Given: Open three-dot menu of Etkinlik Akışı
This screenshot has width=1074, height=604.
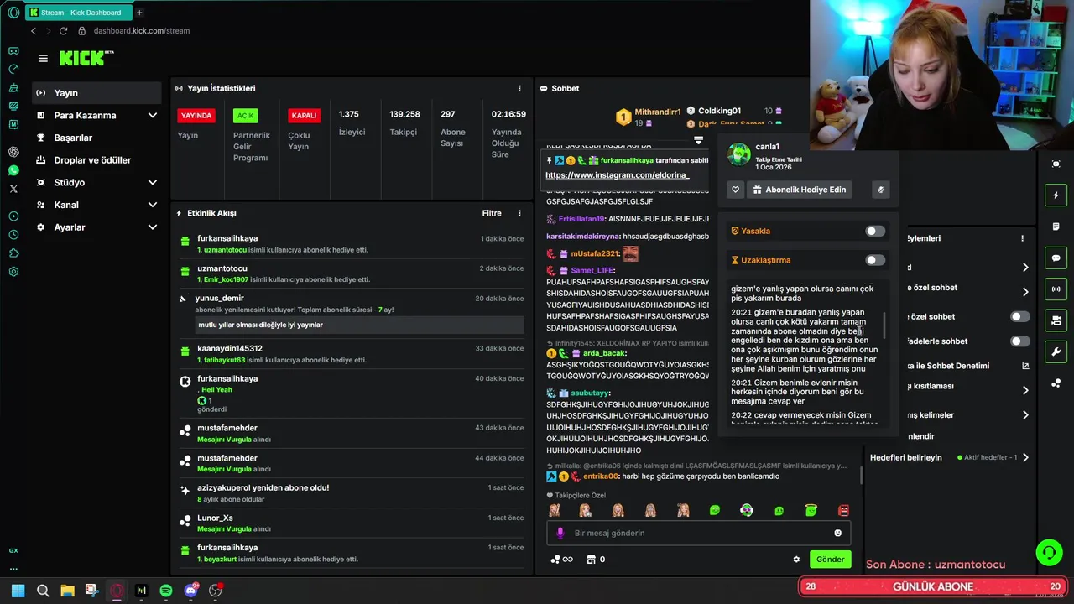Looking at the screenshot, I should pyautogui.click(x=519, y=213).
